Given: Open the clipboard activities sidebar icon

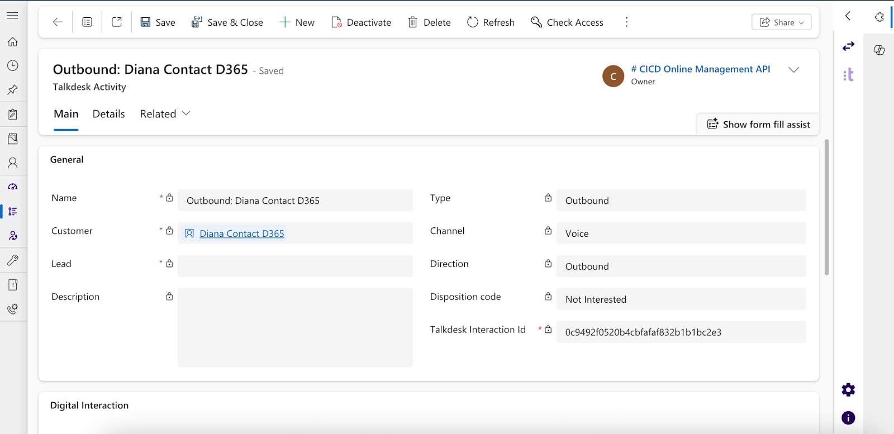Looking at the screenshot, I should pyautogui.click(x=12, y=115).
